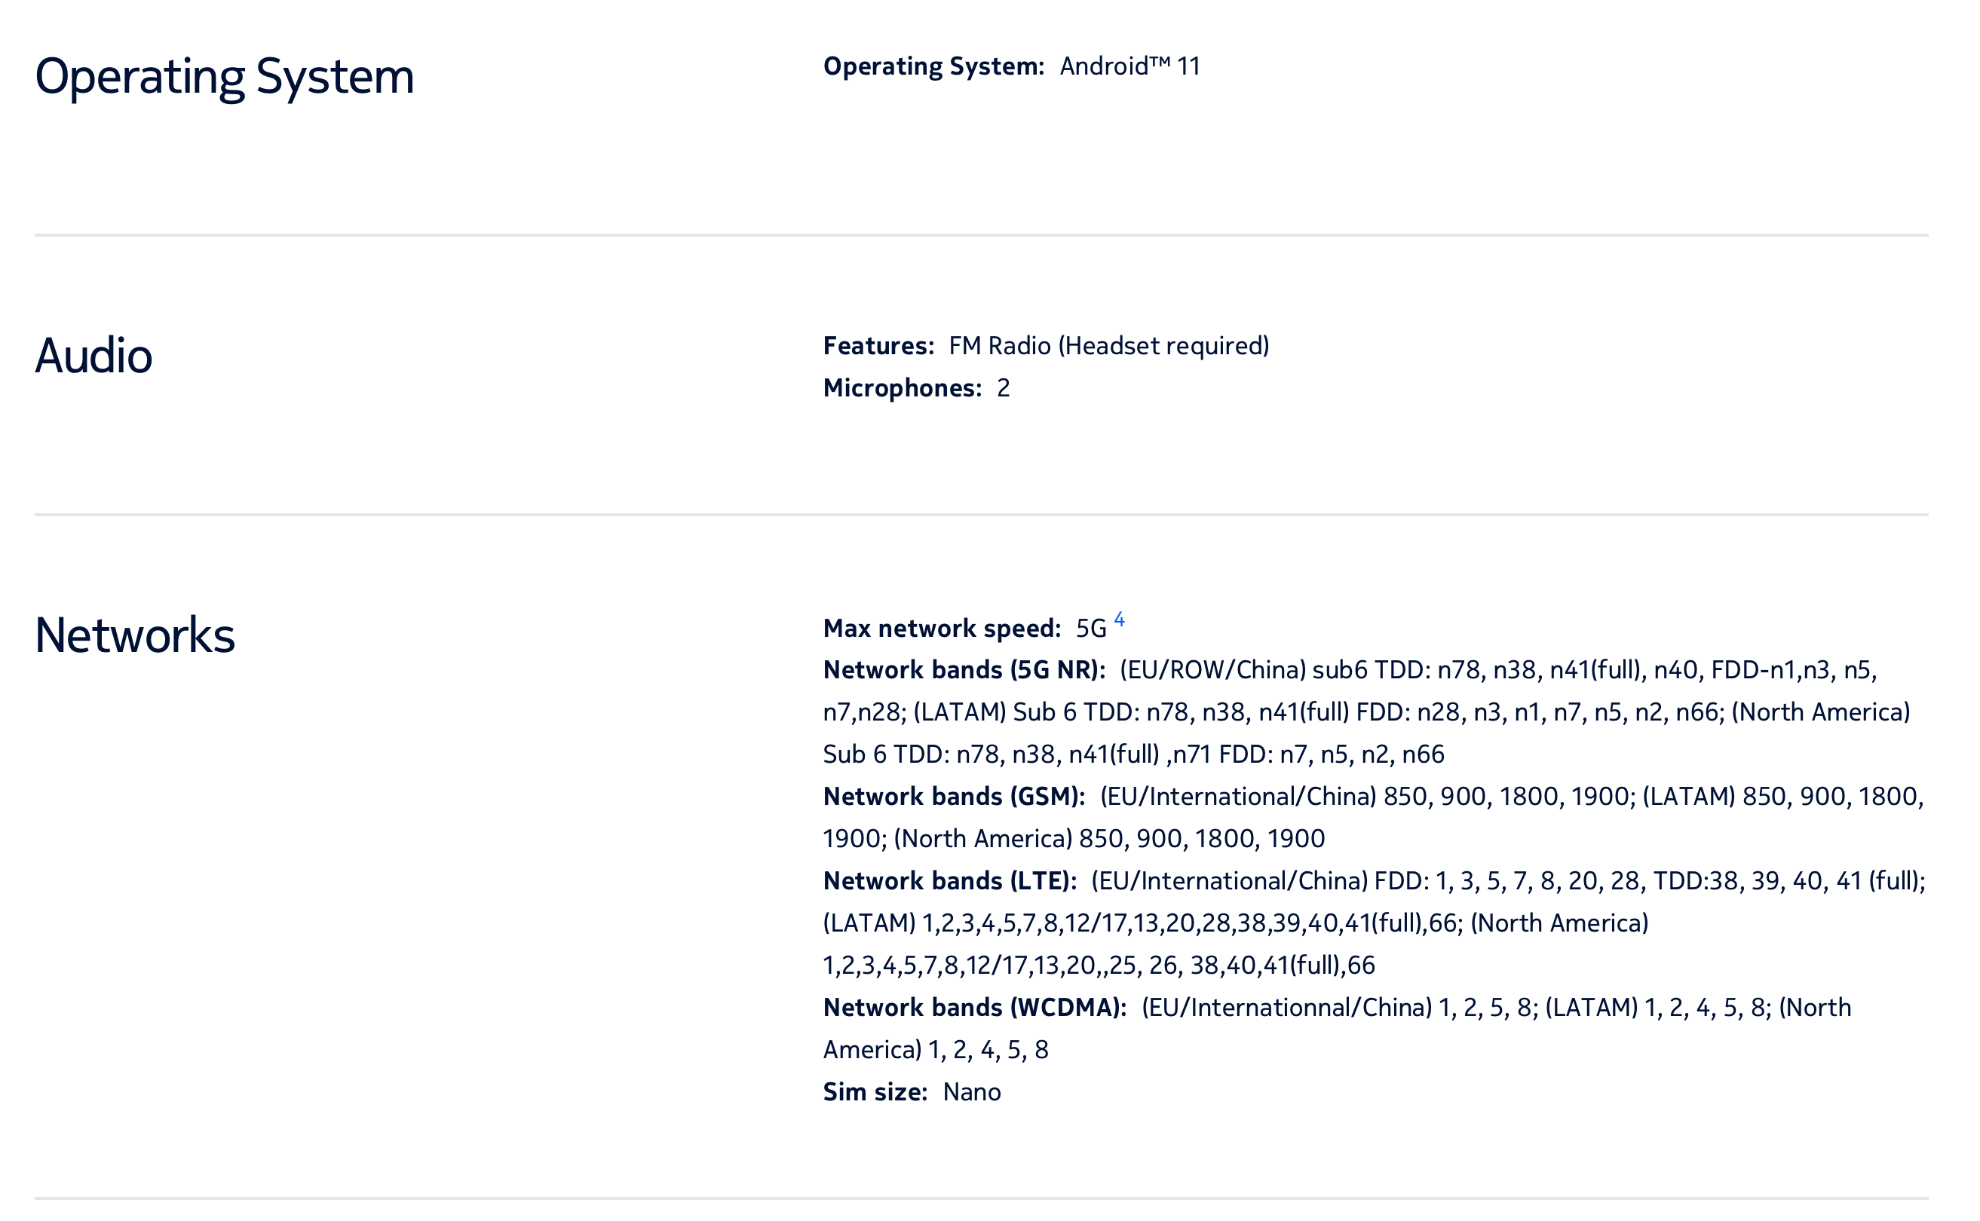The image size is (1980, 1221).
Task: Click FM Radio (Headset required) text
Action: pyautogui.click(x=1108, y=347)
